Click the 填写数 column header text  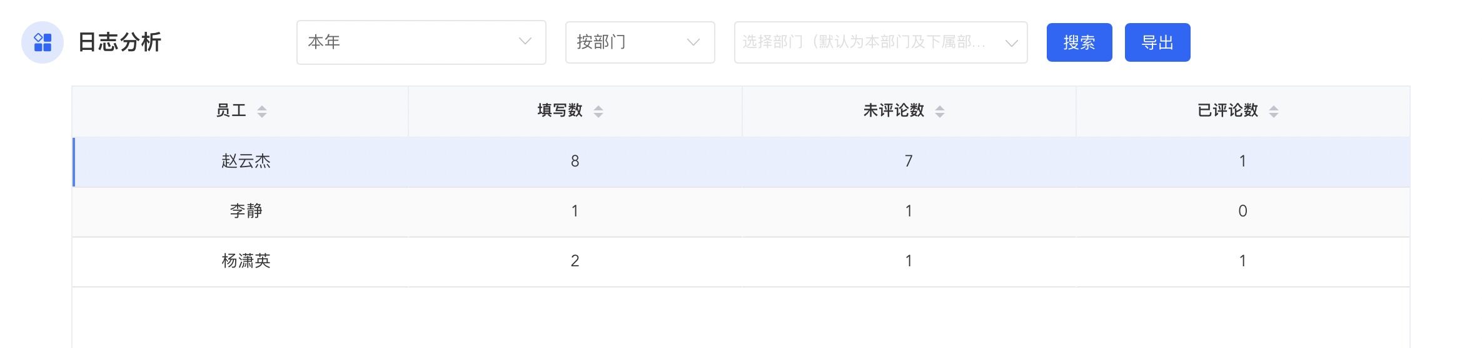click(x=560, y=111)
